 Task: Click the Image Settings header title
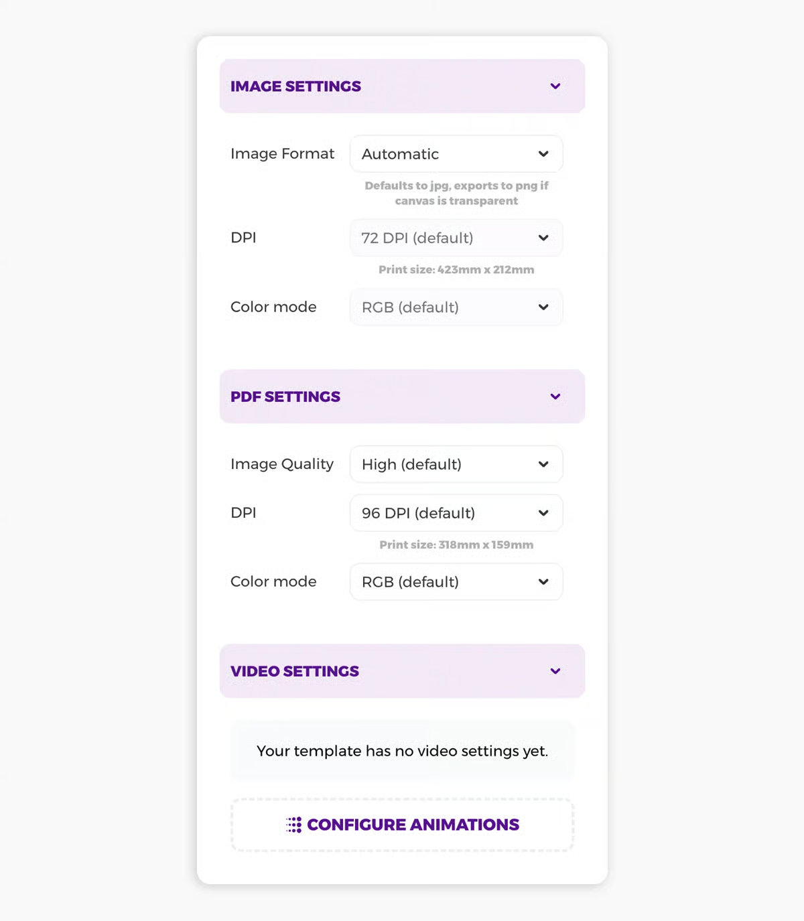point(295,86)
